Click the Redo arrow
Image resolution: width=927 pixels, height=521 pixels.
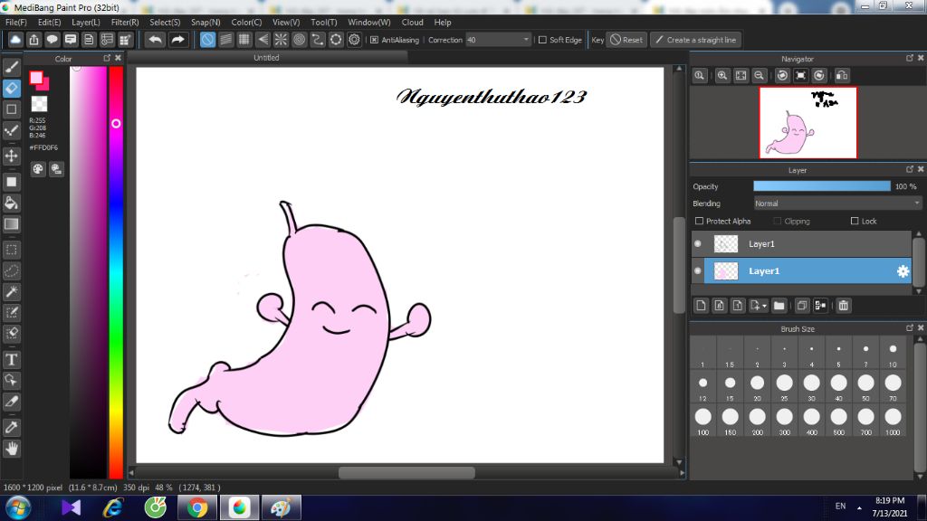177,40
